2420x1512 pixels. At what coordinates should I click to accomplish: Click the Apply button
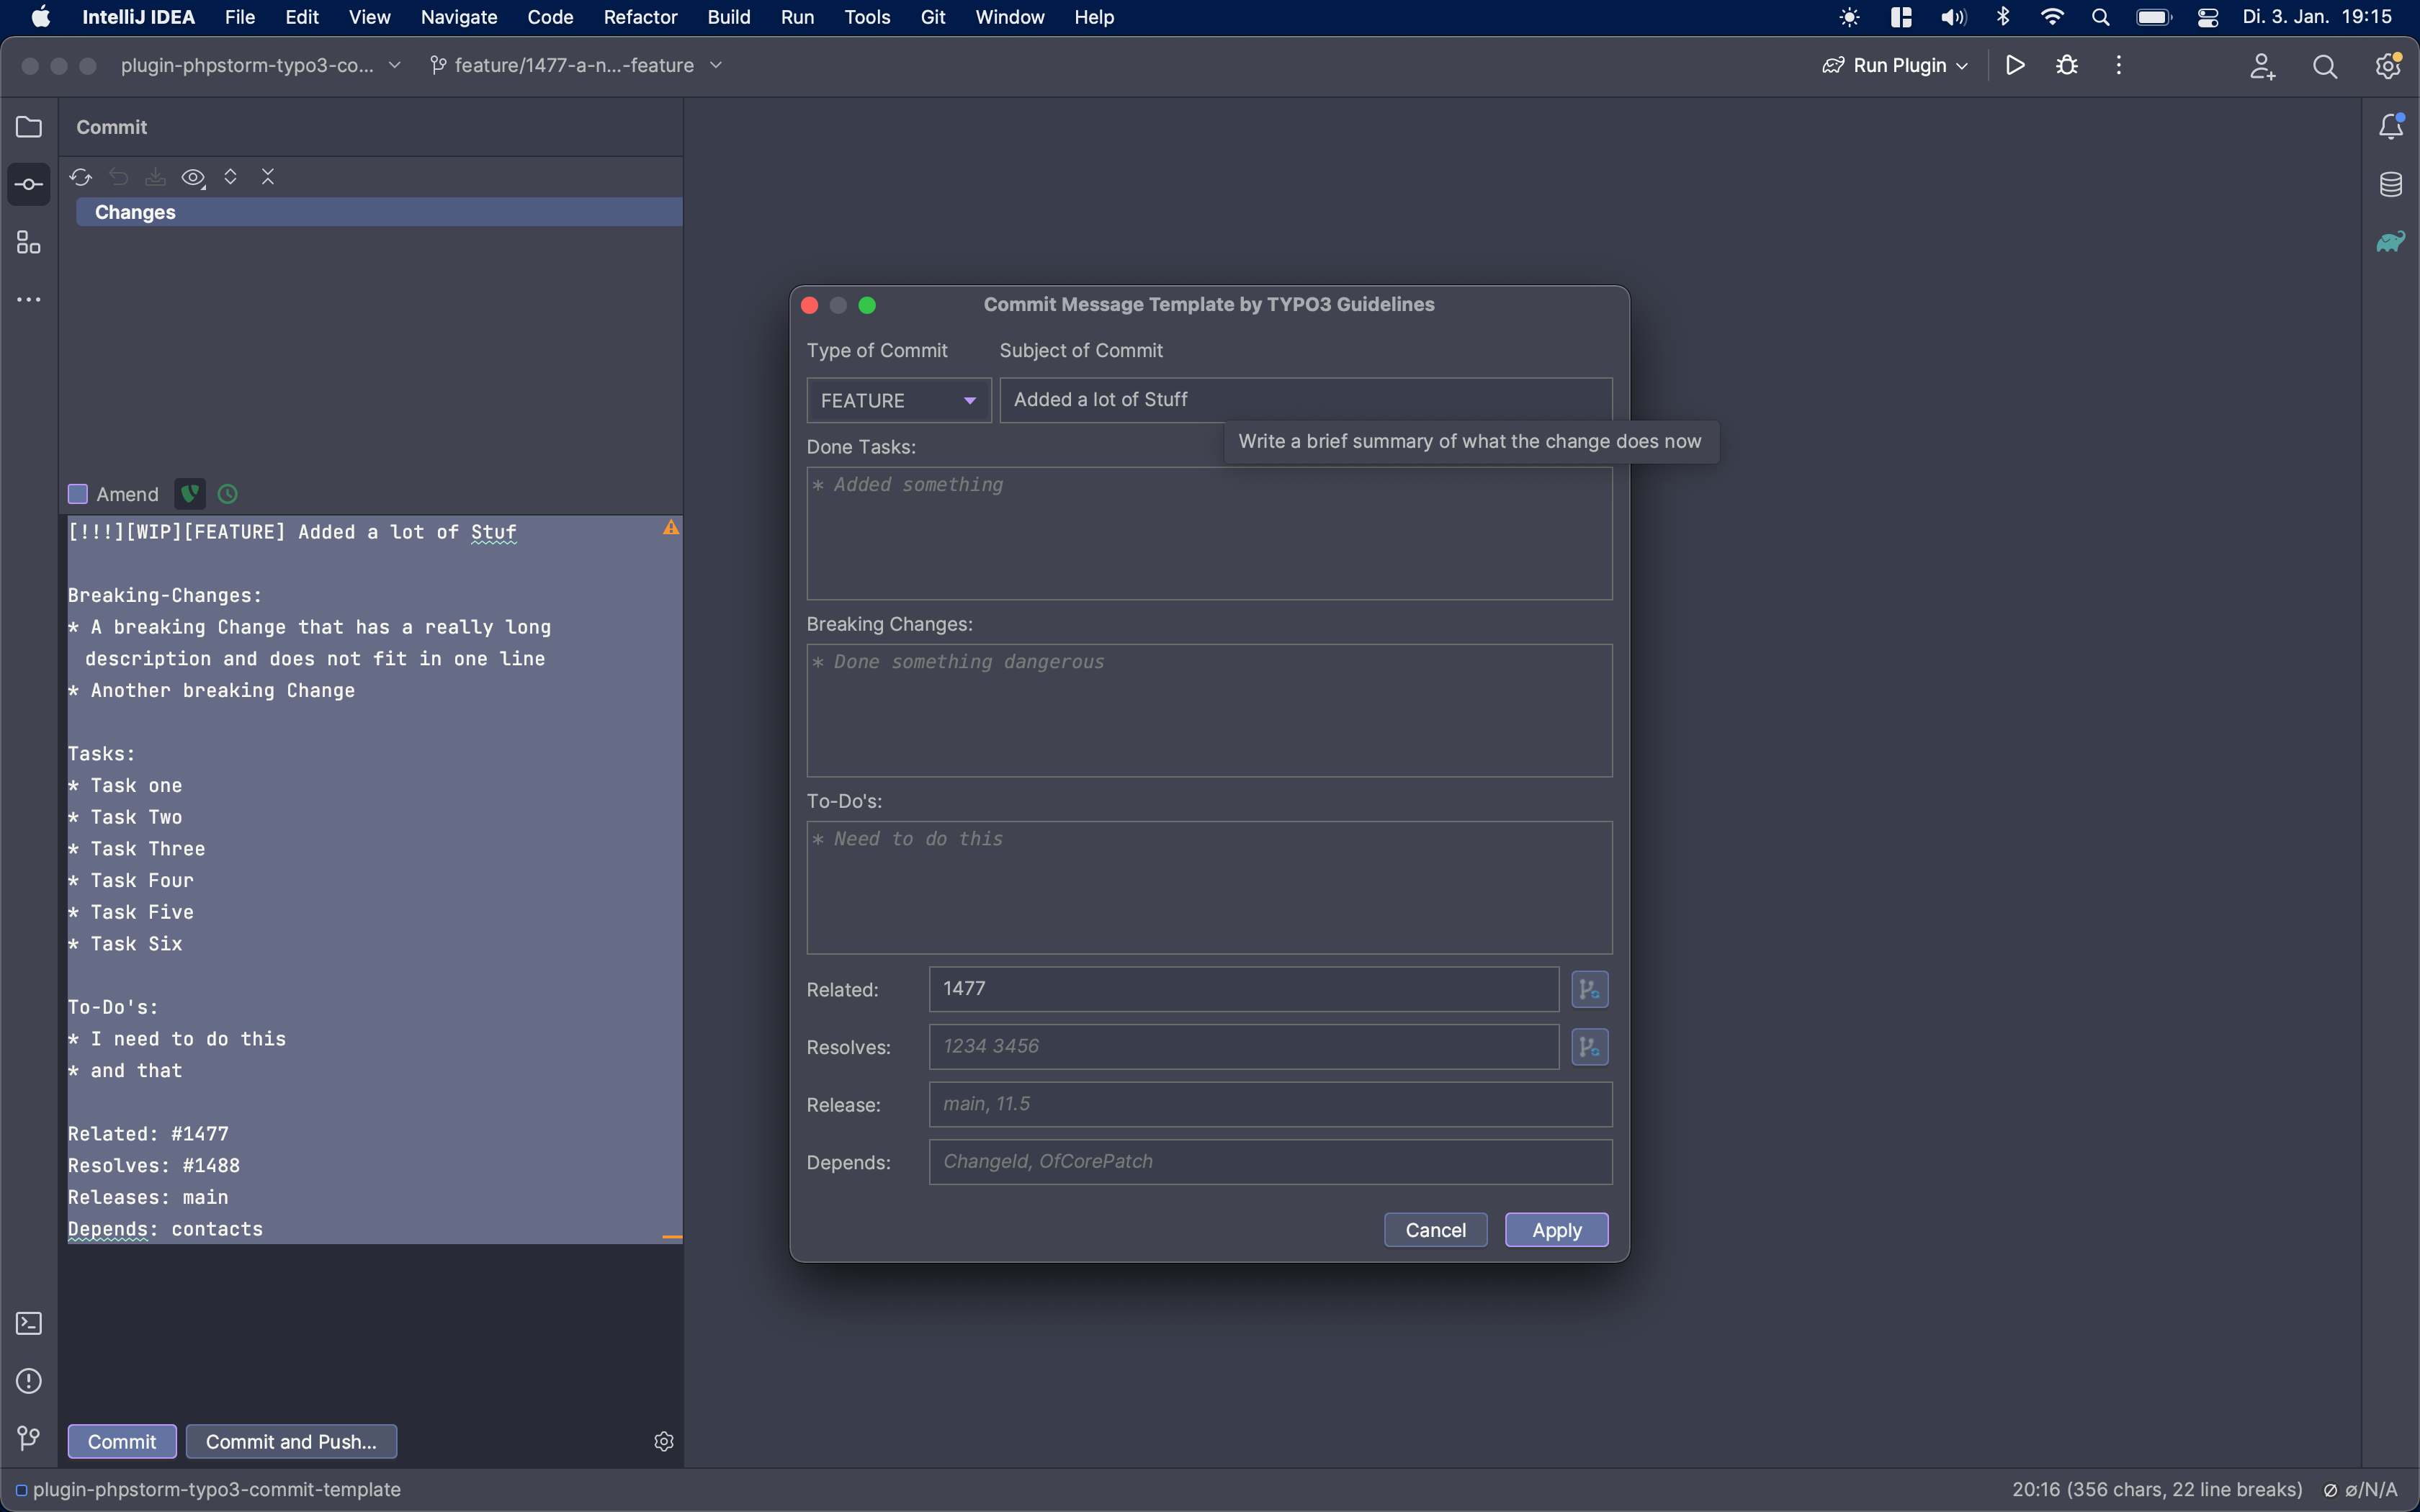(1556, 1230)
